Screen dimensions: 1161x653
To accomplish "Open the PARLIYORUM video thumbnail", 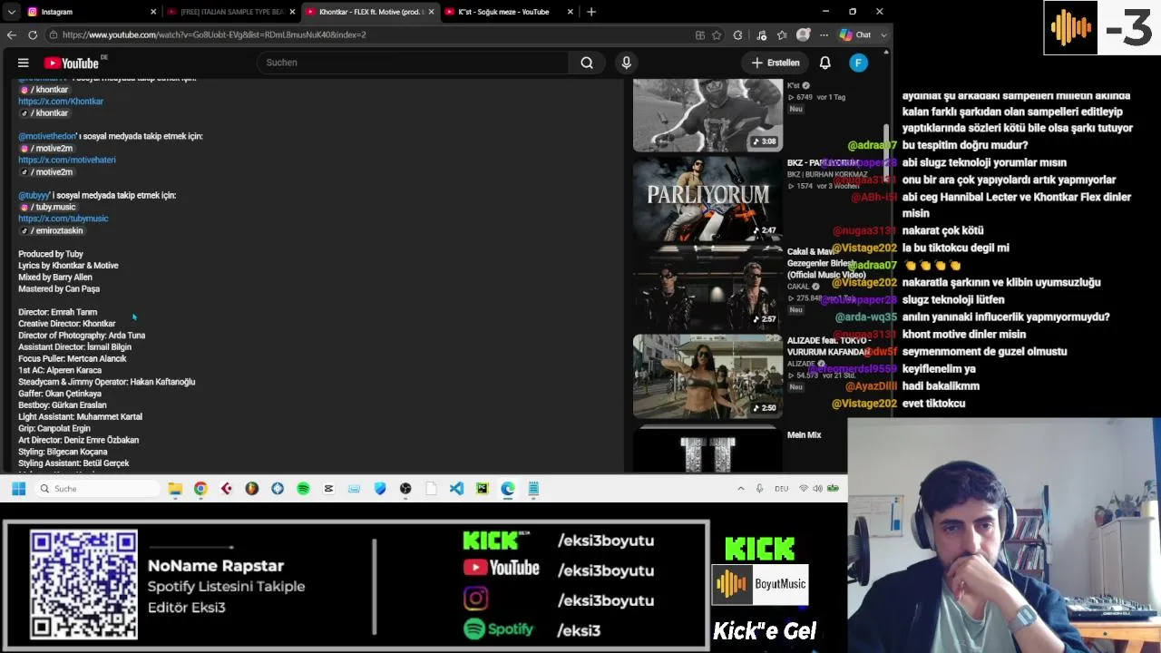I will (x=707, y=199).
